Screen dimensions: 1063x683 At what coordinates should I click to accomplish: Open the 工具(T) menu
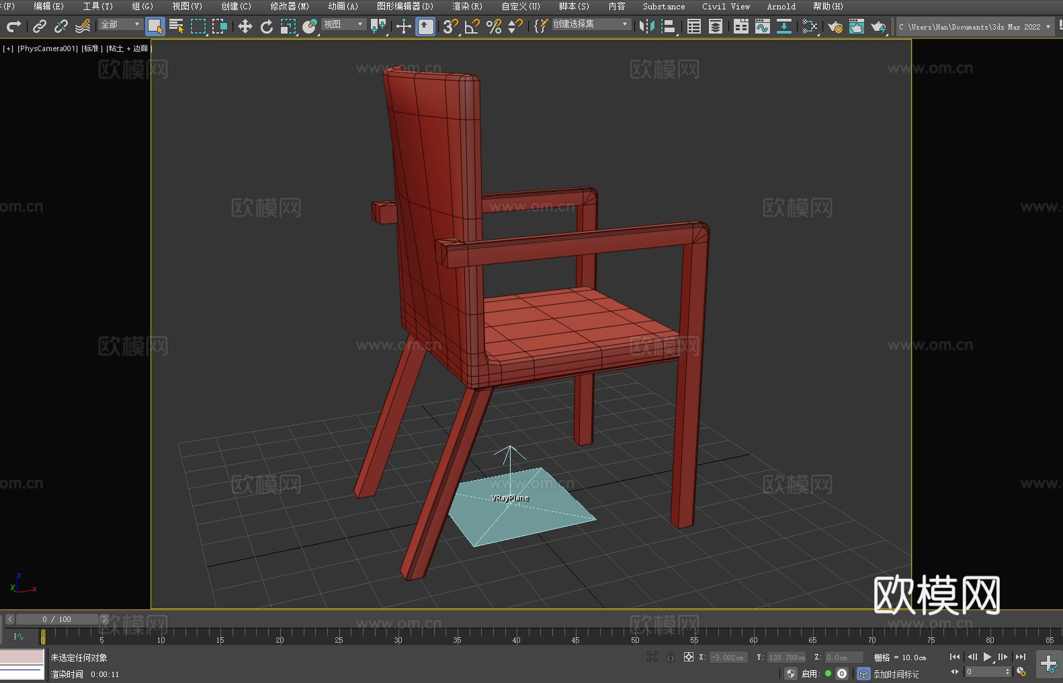tap(97, 6)
